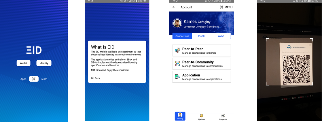The width and height of the screenshot is (322, 122).
Task: Select the Connections tab
Action: tap(182, 36)
